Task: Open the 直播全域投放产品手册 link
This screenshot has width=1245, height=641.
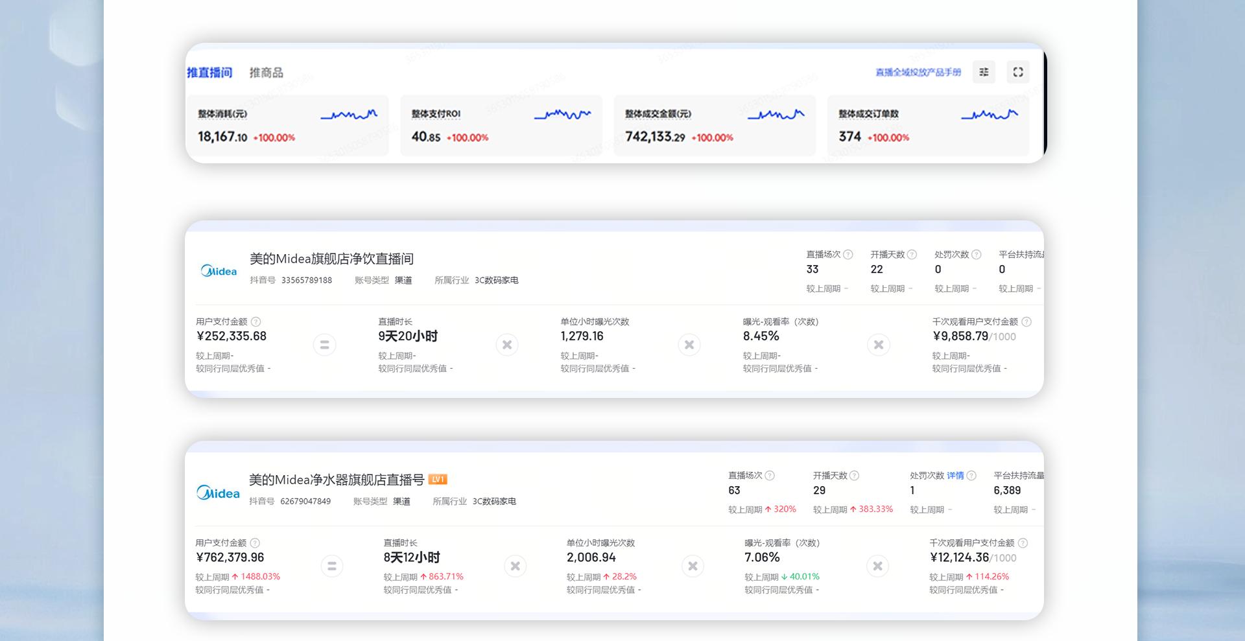Action: (x=918, y=72)
